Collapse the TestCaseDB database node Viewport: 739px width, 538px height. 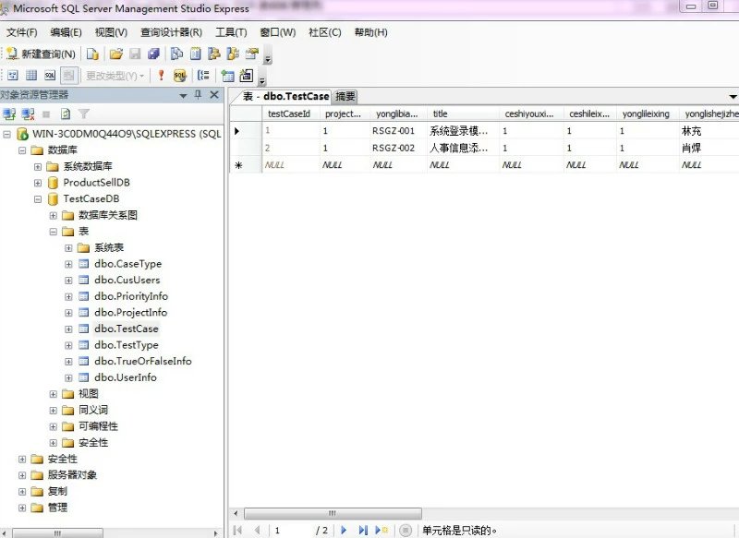(x=38, y=199)
